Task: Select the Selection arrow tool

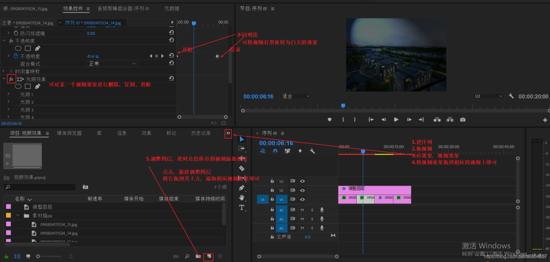Action: pyautogui.click(x=242, y=139)
